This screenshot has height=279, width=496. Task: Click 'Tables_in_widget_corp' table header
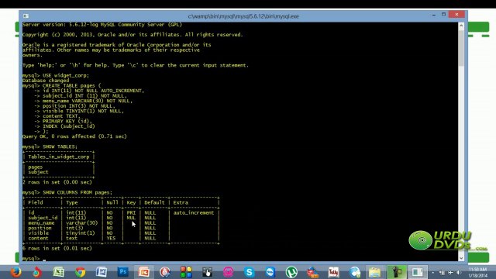[59, 157]
